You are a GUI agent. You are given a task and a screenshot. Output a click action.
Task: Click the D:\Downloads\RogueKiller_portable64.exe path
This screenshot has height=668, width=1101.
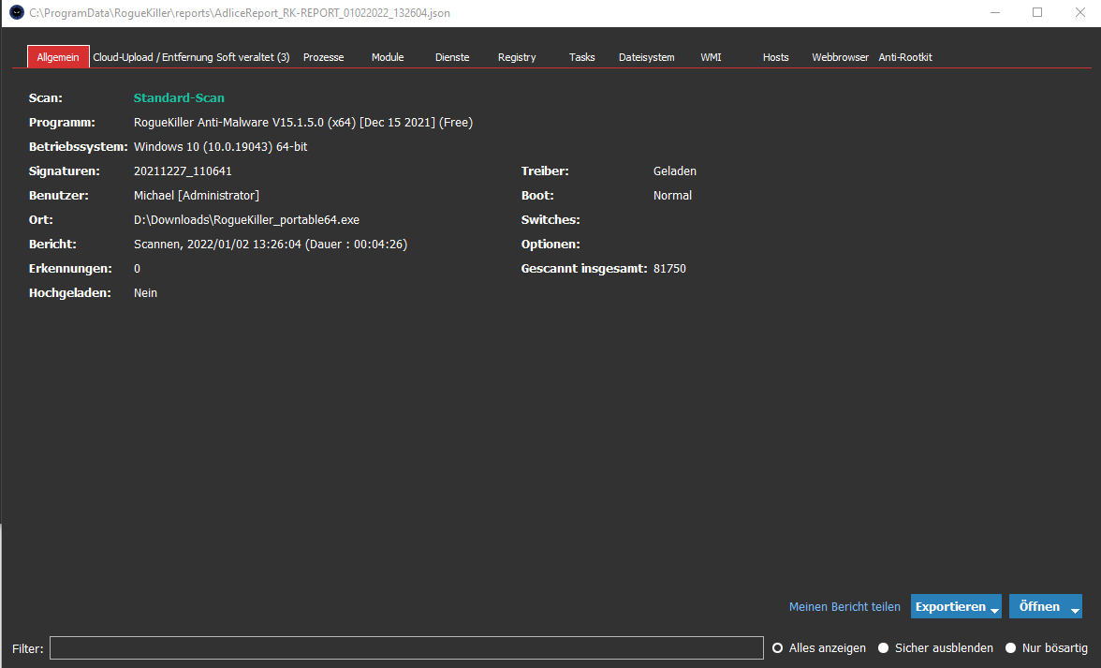point(246,220)
